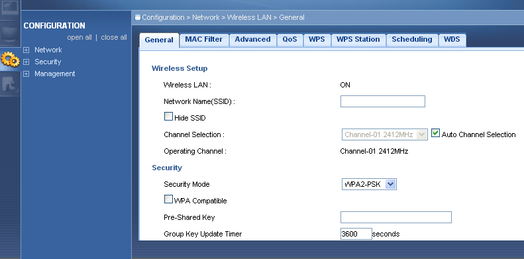524x259 pixels.
Task: Open the topmost dimmed laptop status icon
Action: pyautogui.click(x=9, y=9)
